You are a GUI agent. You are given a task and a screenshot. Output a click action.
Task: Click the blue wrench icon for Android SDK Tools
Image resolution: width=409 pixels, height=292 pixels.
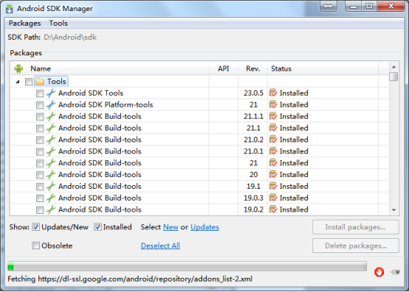pos(51,93)
